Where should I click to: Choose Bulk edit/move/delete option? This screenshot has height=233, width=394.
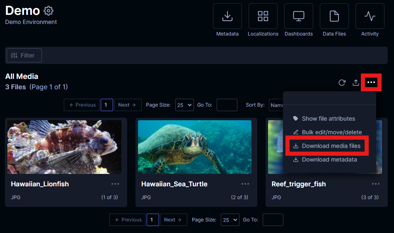[x=327, y=132]
